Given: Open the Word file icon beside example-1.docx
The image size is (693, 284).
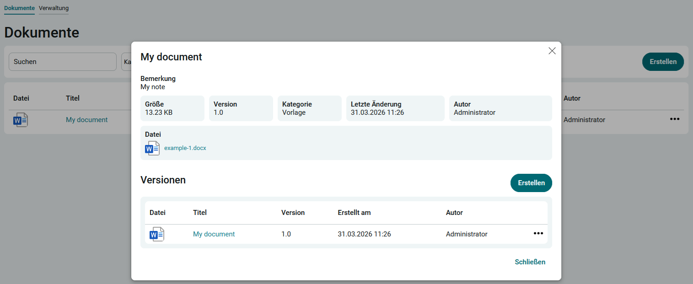Looking at the screenshot, I should (x=152, y=148).
